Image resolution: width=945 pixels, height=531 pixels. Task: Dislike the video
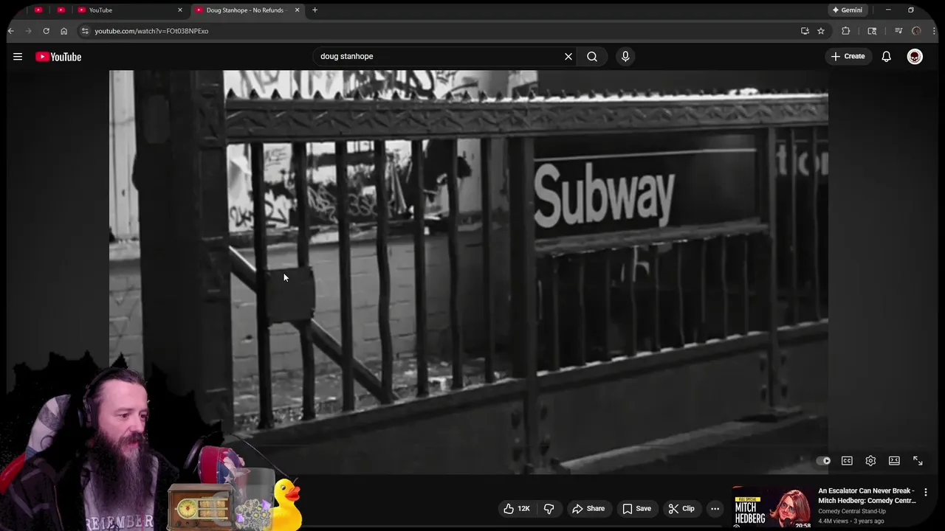(x=549, y=508)
